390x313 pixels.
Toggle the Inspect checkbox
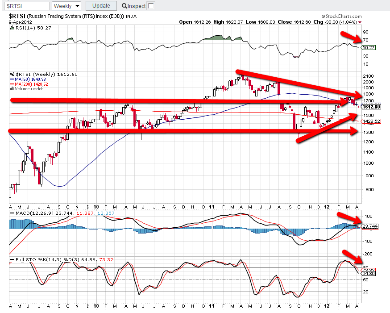151,6
